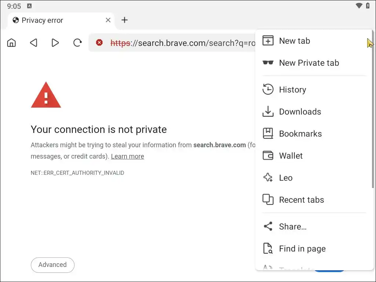Open Downloads from the menu
This screenshot has width=376, height=282.
coord(314,112)
